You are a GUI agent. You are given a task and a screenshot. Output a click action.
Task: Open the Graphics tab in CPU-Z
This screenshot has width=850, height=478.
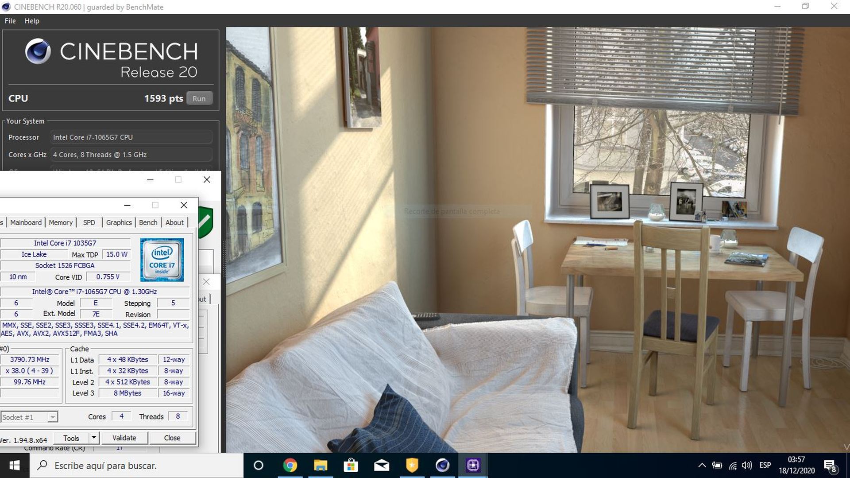pos(119,222)
